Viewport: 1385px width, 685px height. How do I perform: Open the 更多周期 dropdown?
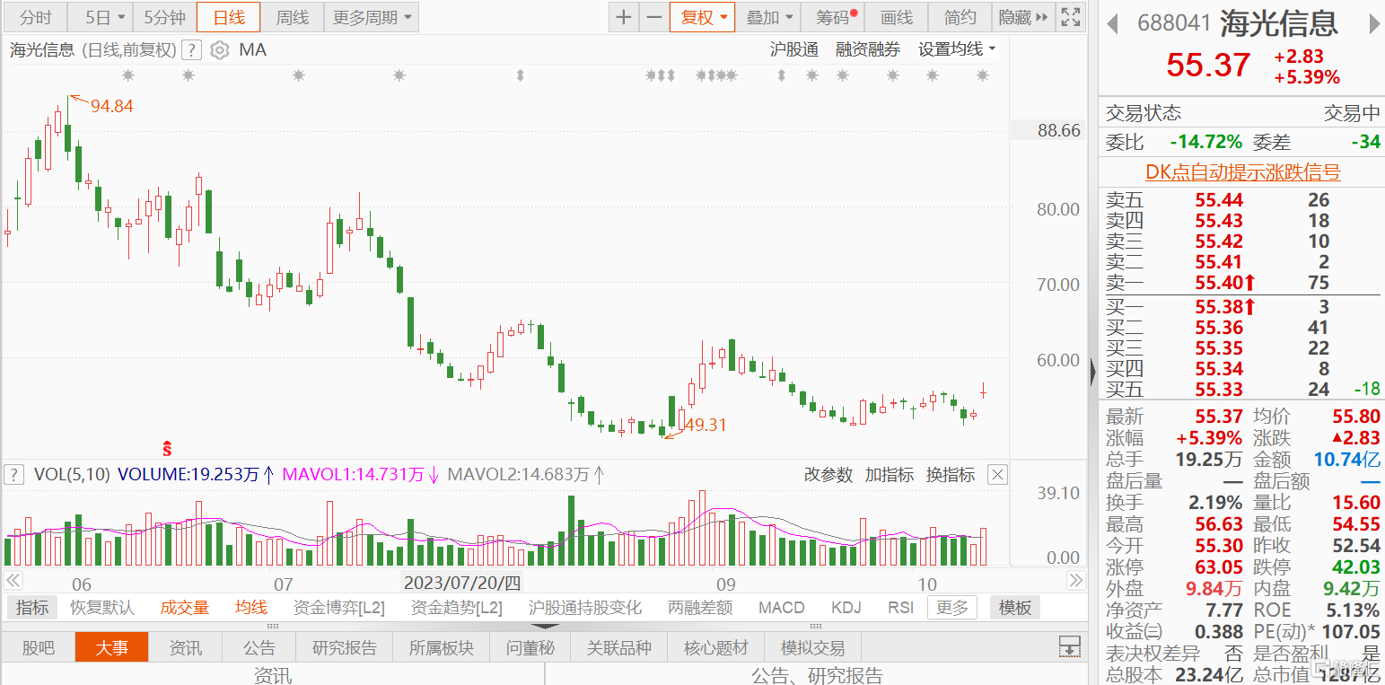[372, 17]
